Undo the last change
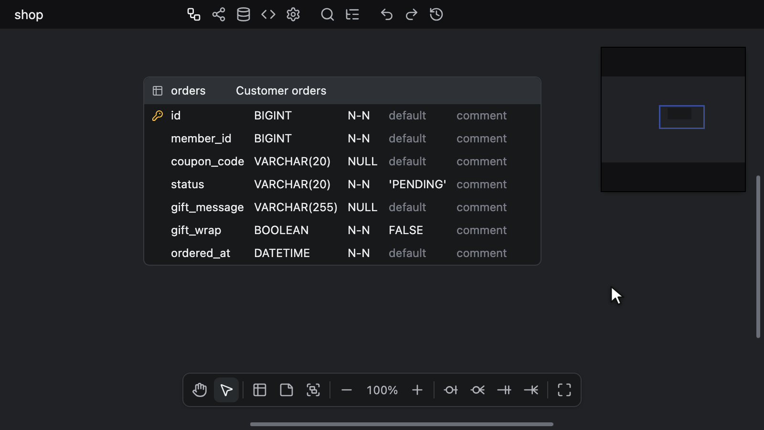 387,14
